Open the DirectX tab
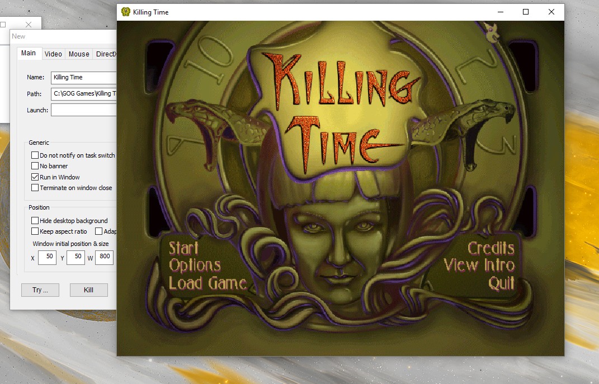Screen dimensions: 599x384 point(105,54)
